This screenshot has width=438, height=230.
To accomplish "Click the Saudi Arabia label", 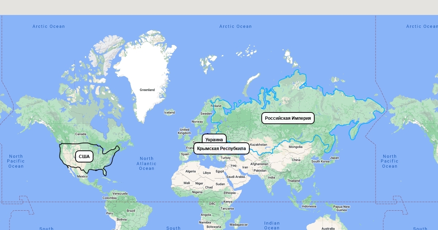I will point(235,177).
